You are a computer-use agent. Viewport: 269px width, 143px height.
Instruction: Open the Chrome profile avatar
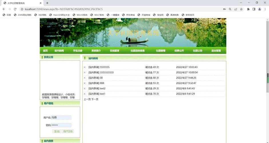[260, 9]
